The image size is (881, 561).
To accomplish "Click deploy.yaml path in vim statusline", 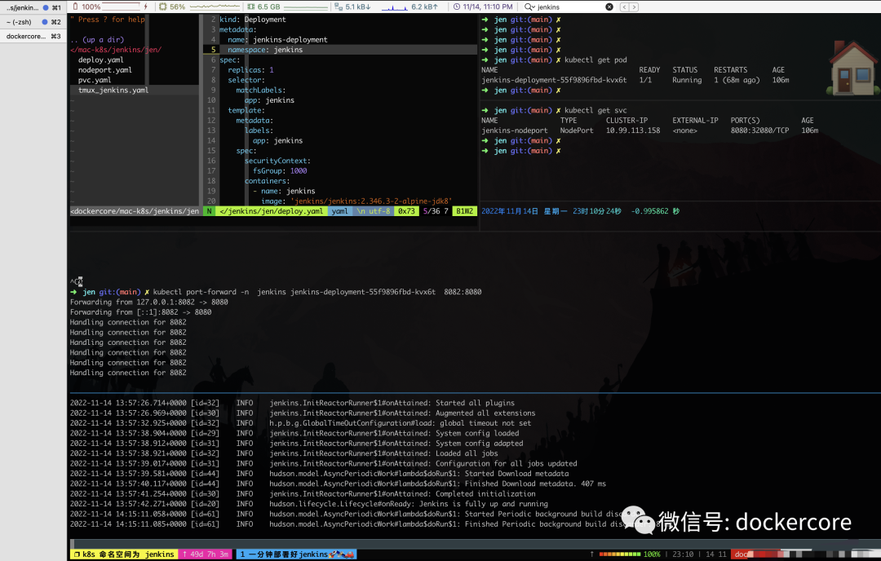I will [x=272, y=211].
